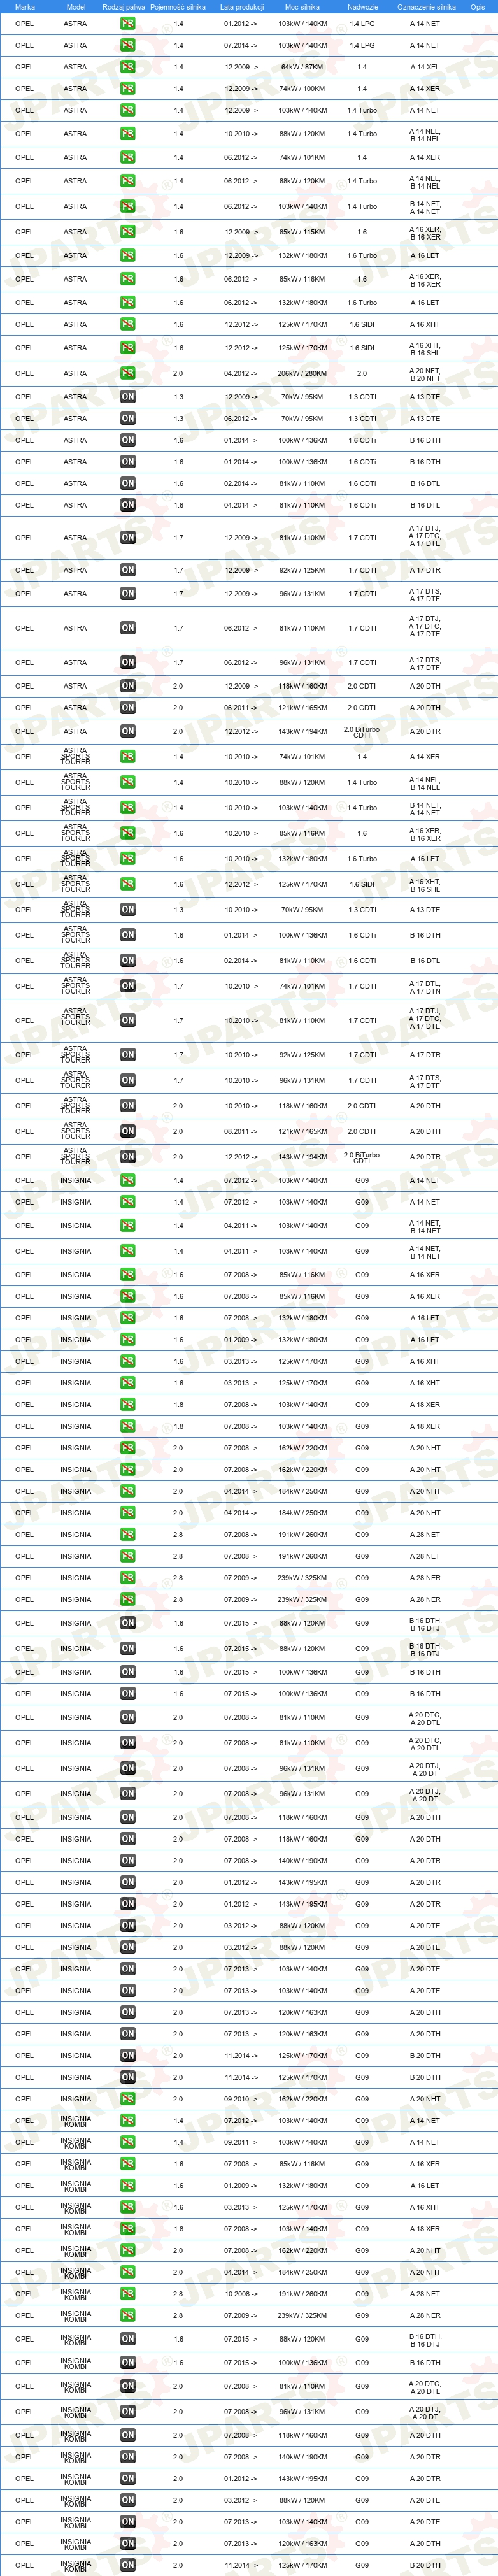Click the Oznaczenie silnika column header
Image resolution: width=498 pixels, height=2576 pixels.
coord(426,6)
